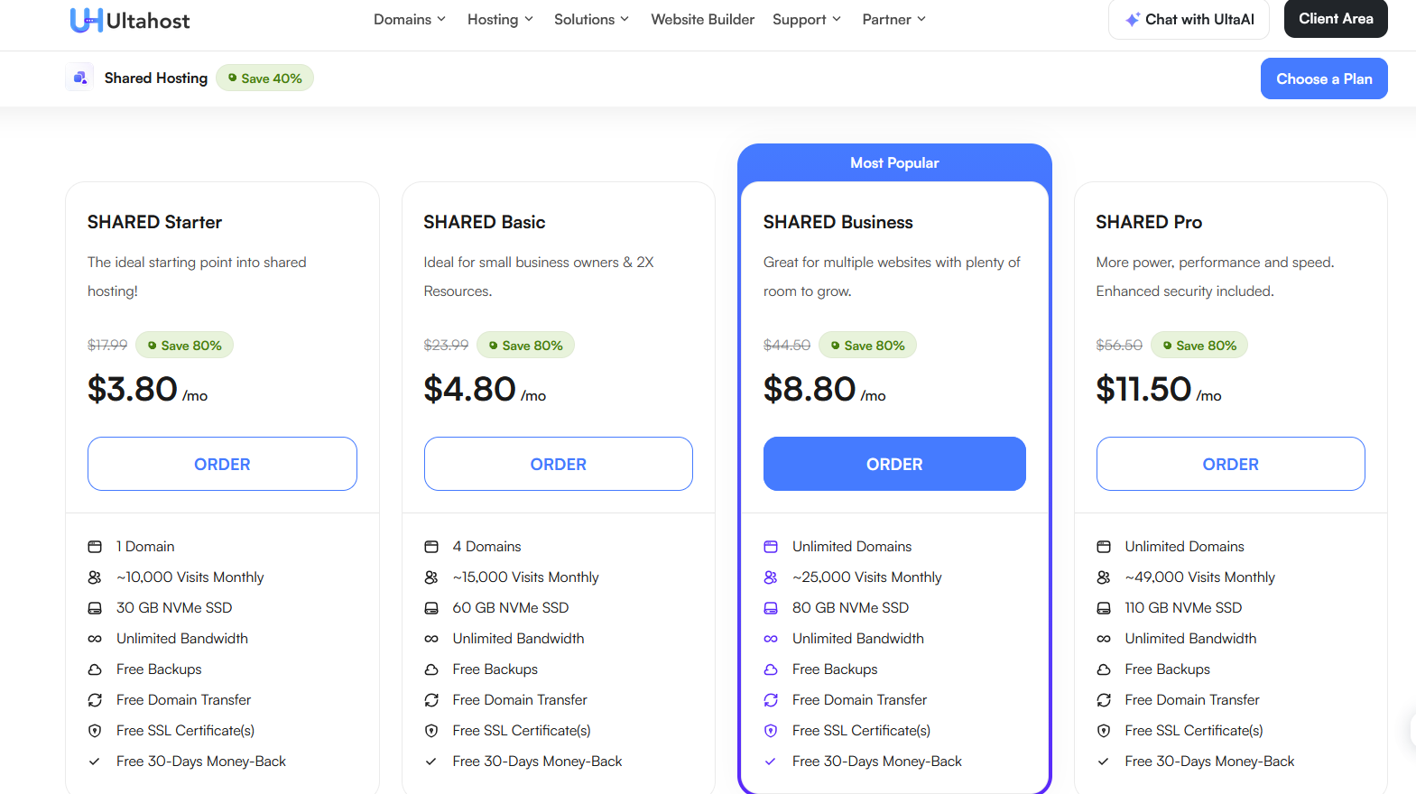Click the Most Popular banner
The height and width of the screenshot is (794, 1416).
pyautogui.click(x=894, y=163)
